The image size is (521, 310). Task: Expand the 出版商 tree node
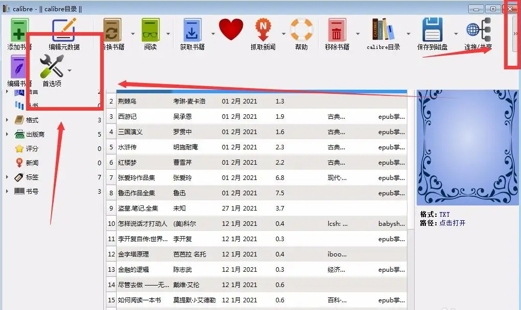click(x=7, y=134)
